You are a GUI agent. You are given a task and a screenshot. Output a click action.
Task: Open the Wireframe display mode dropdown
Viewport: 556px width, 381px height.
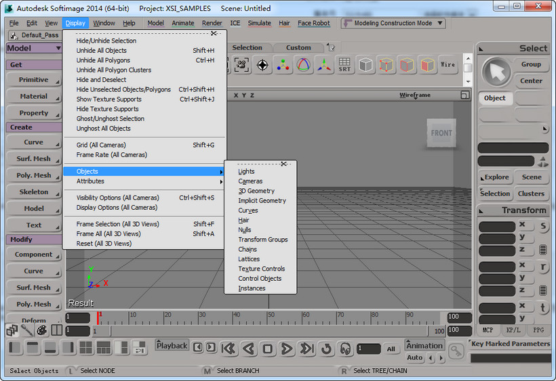tap(415, 95)
